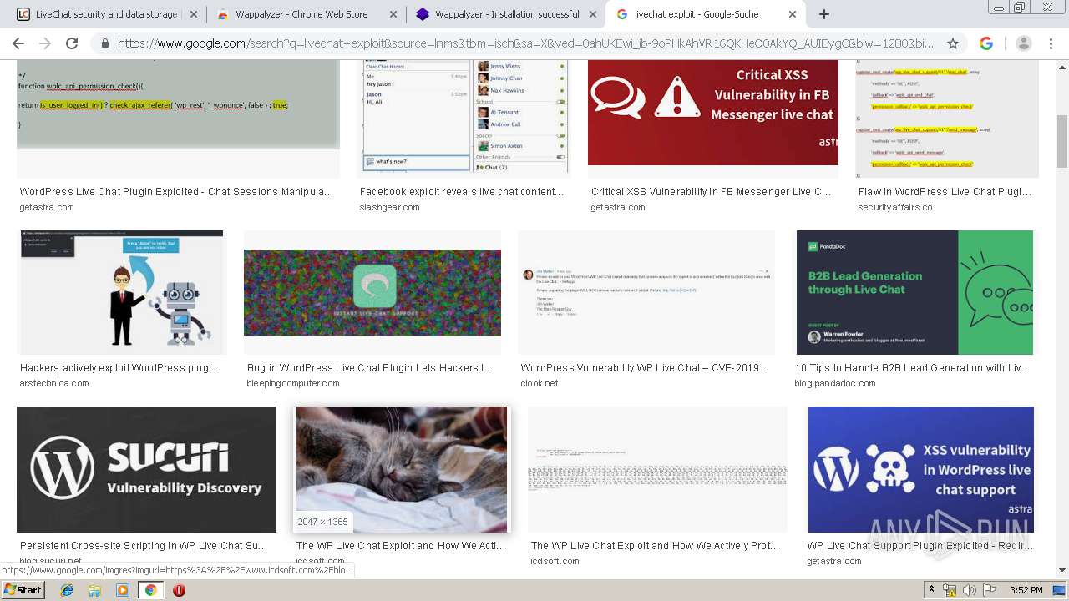
Task: Open the XSS vulnerability in WordPress live chat image
Action: (921, 469)
